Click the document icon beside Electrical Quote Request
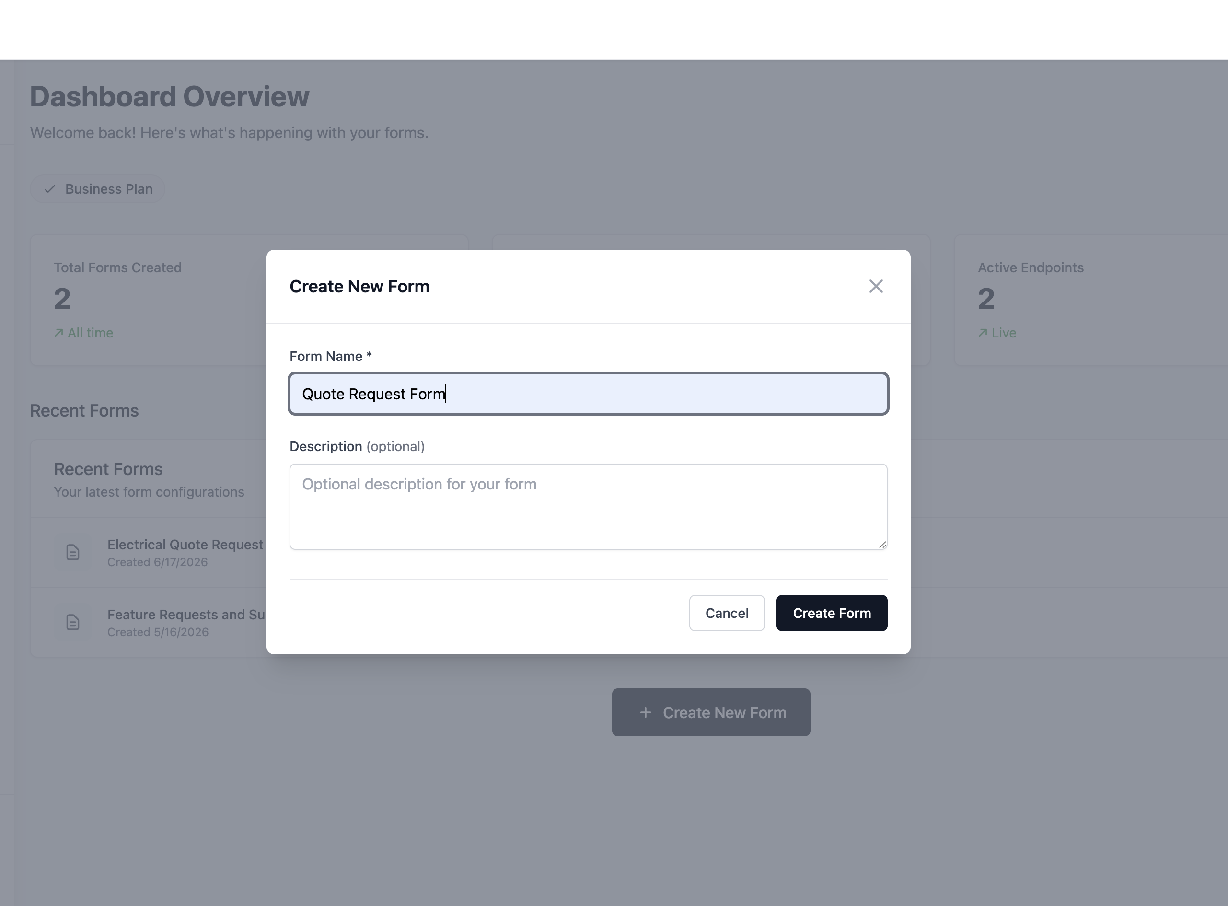The width and height of the screenshot is (1228, 906). coord(73,552)
